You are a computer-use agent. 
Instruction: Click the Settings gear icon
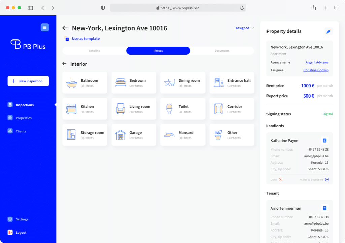(10, 219)
